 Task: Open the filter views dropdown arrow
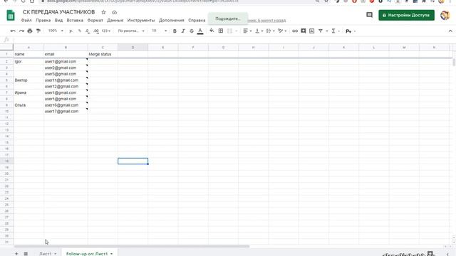[327, 31]
